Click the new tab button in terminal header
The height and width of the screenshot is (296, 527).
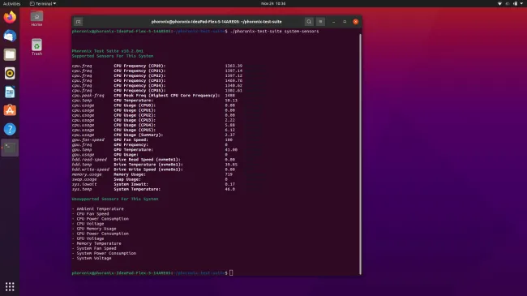coord(79,22)
